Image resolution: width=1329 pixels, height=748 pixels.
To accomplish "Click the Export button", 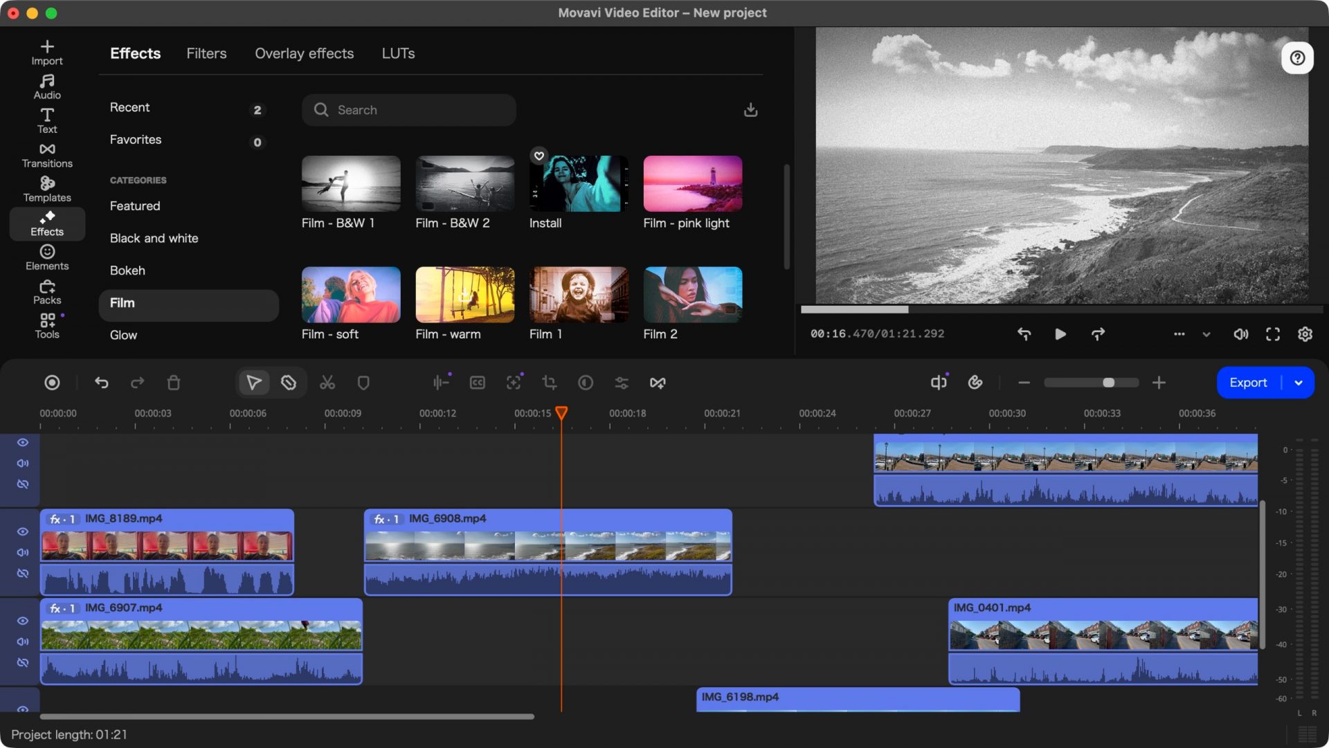I will click(x=1248, y=383).
